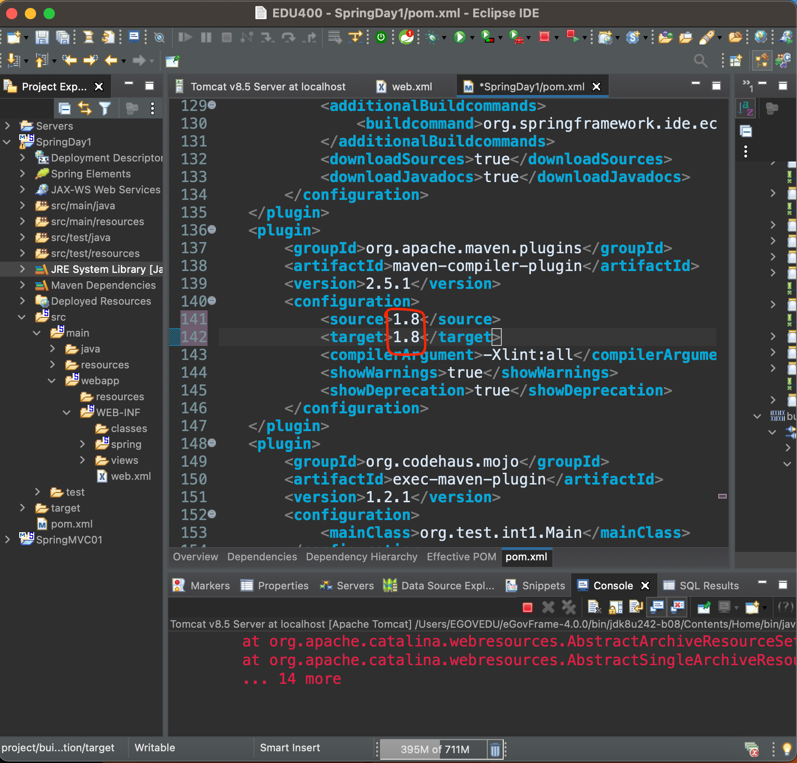
Task: Toggle Show Console on Standard Out
Action: pyautogui.click(x=657, y=607)
